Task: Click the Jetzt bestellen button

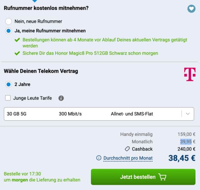Action: point(143,177)
